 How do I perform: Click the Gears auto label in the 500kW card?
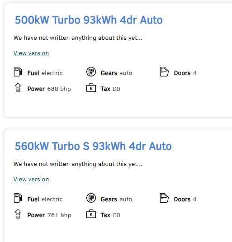click(x=117, y=73)
